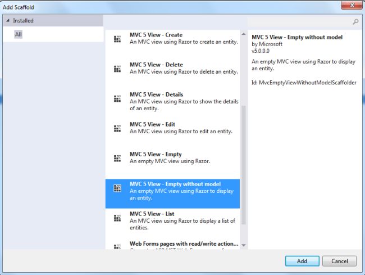Click 'An MVC view using Razor to delete an entity.'

tap(184, 72)
